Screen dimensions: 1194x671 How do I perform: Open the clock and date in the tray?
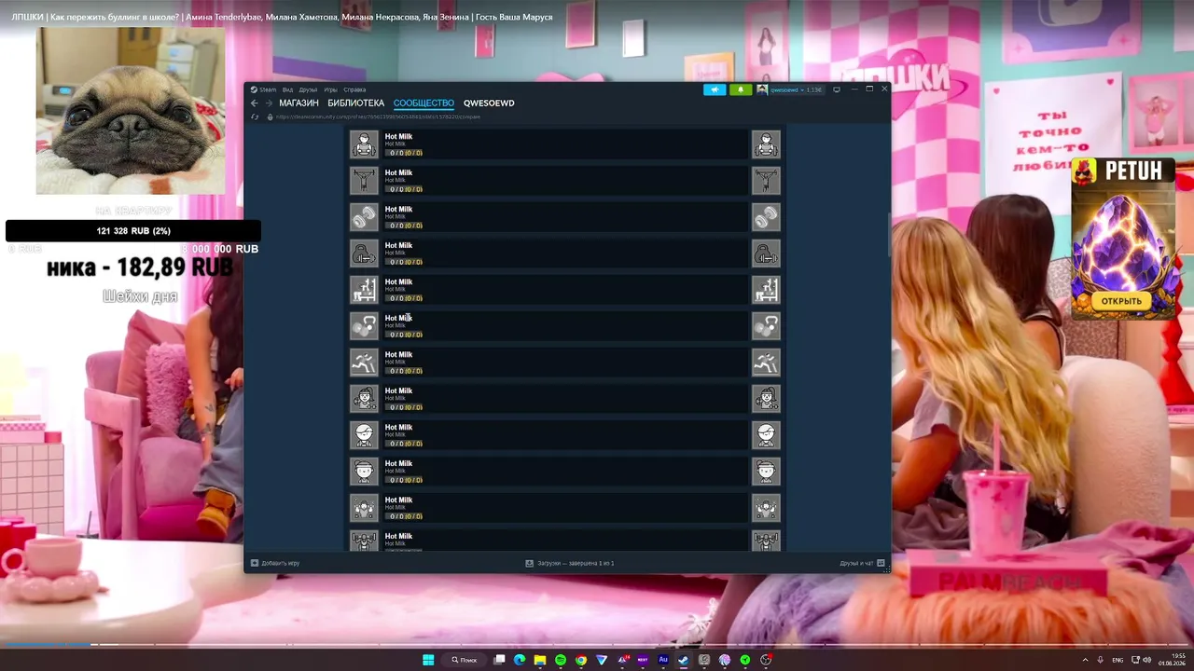1172,660
